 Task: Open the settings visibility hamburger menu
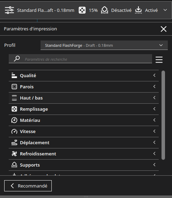(159, 60)
